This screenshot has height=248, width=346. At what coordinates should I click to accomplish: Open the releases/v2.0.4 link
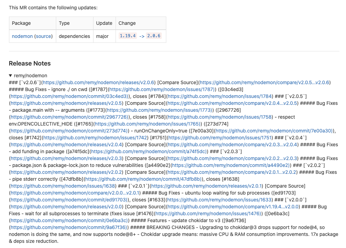[66, 145]
